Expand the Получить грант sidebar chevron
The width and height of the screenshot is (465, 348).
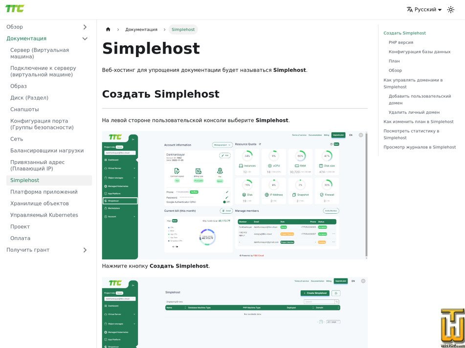click(85, 250)
